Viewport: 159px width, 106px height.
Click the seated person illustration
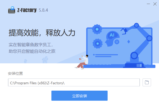(x=82, y=62)
